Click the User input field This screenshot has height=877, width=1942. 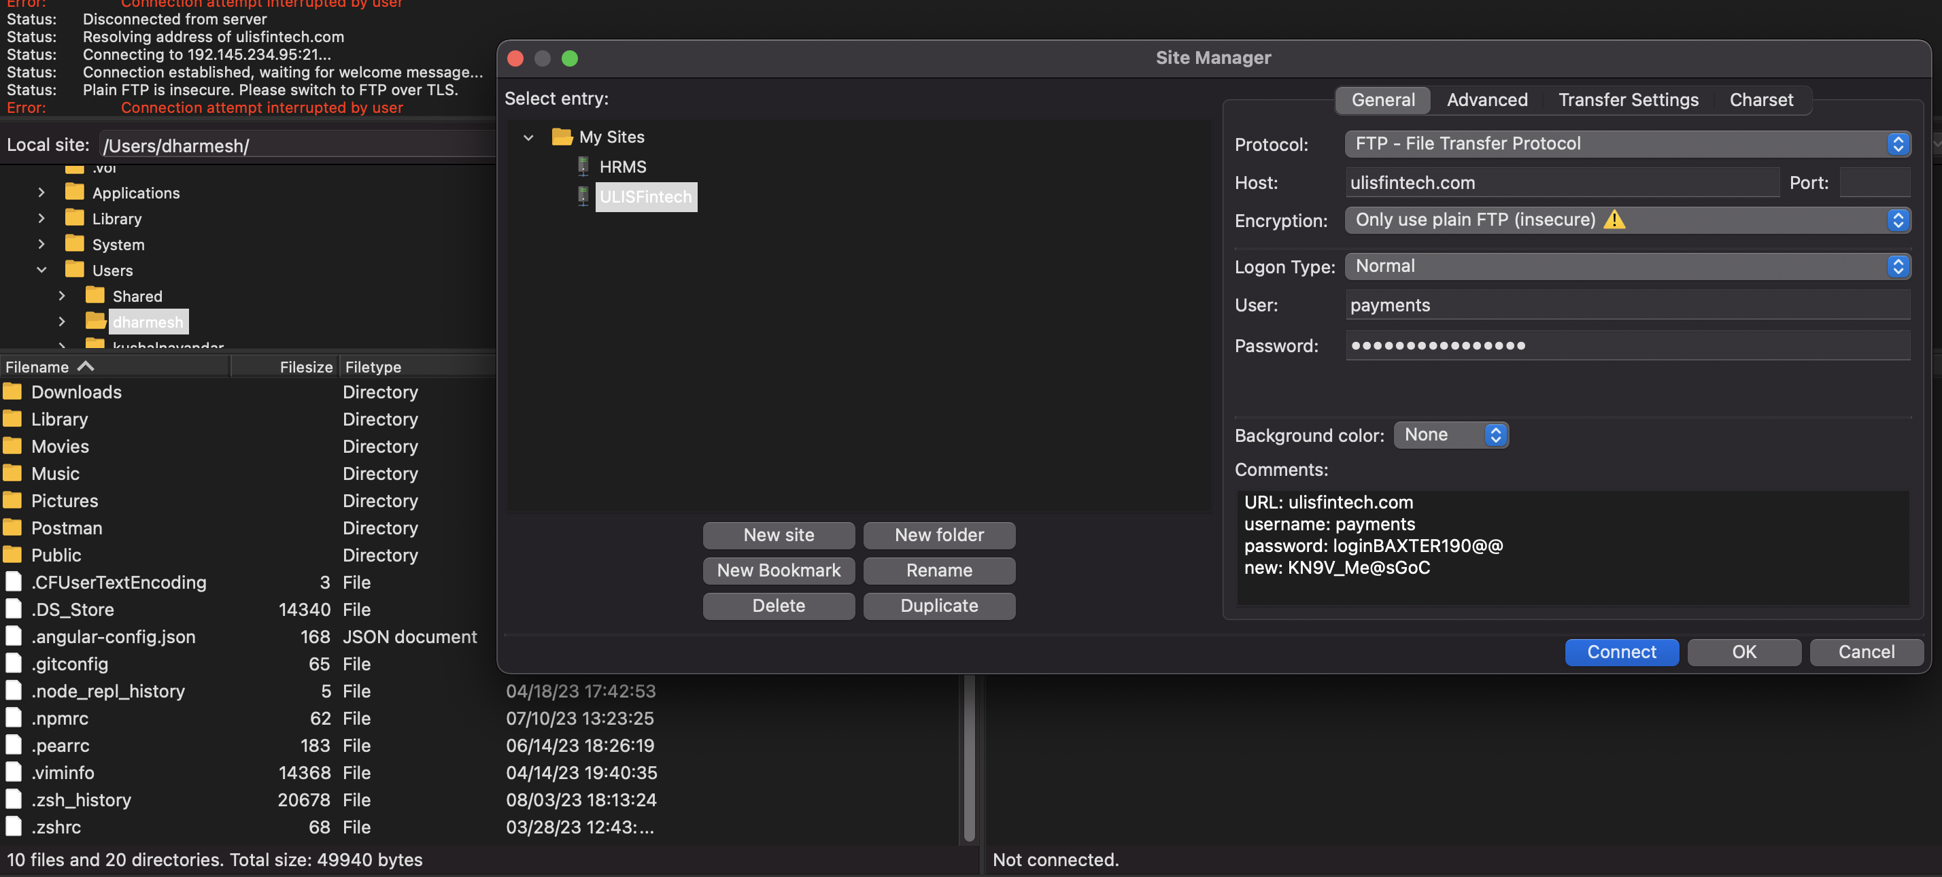1628,305
